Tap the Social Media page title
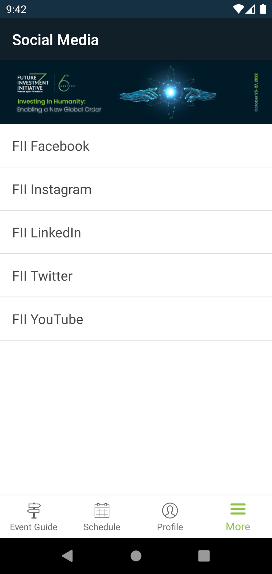Screen dimensions: 272x574 click(55, 40)
